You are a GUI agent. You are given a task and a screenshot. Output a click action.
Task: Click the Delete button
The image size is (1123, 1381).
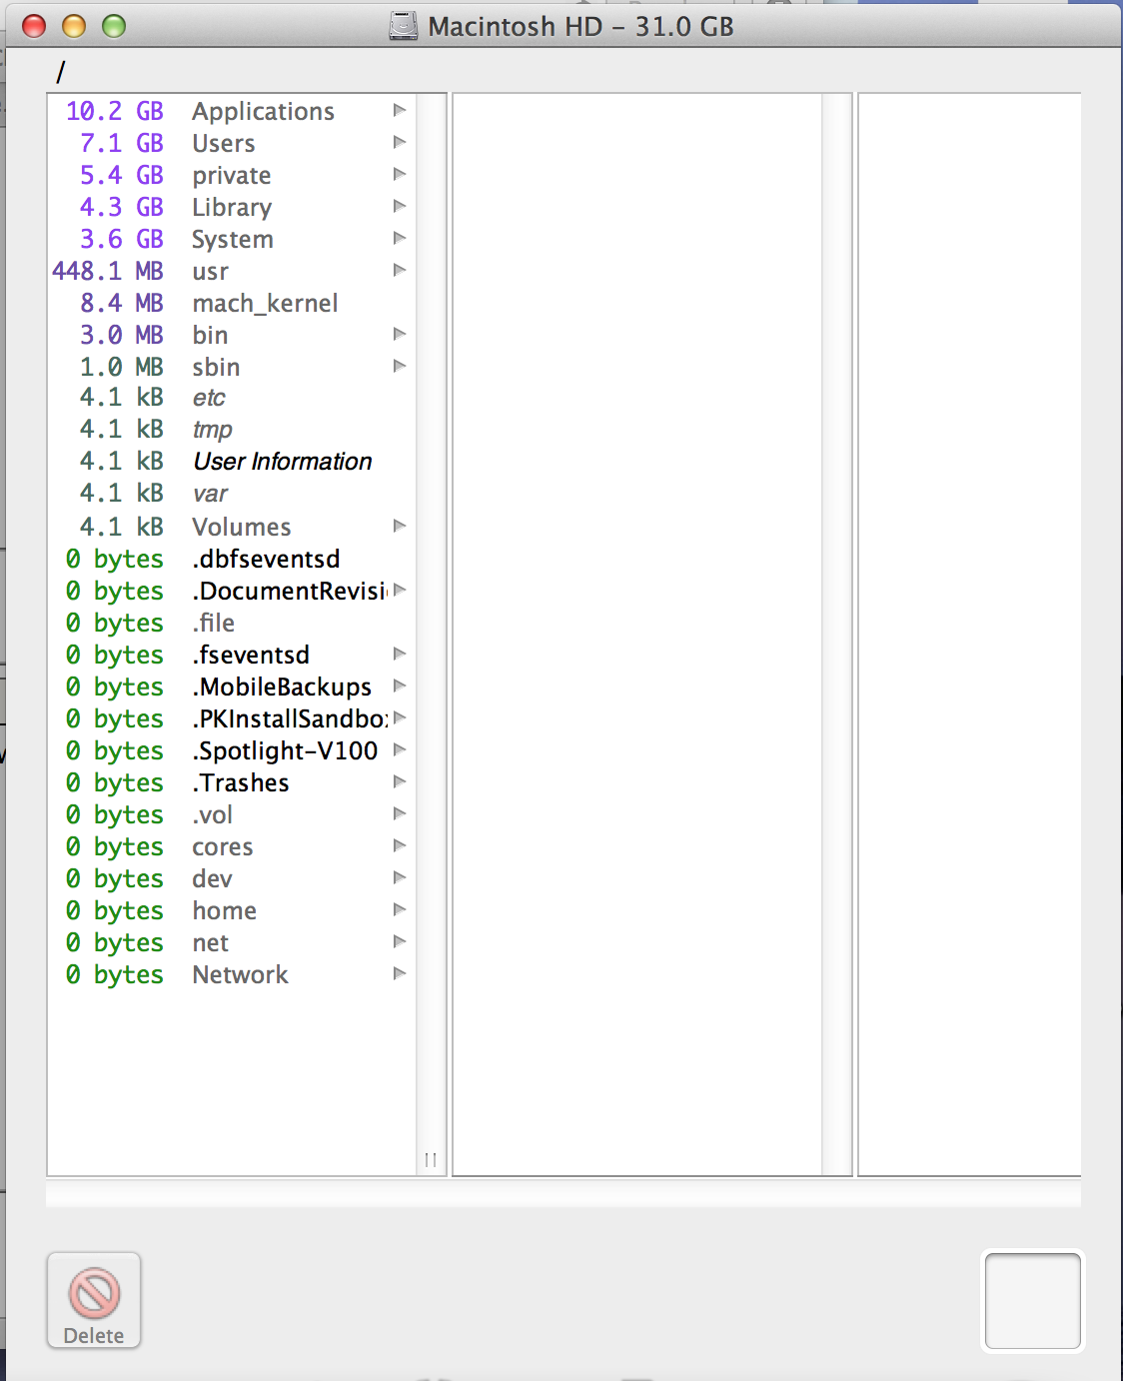point(94,1300)
